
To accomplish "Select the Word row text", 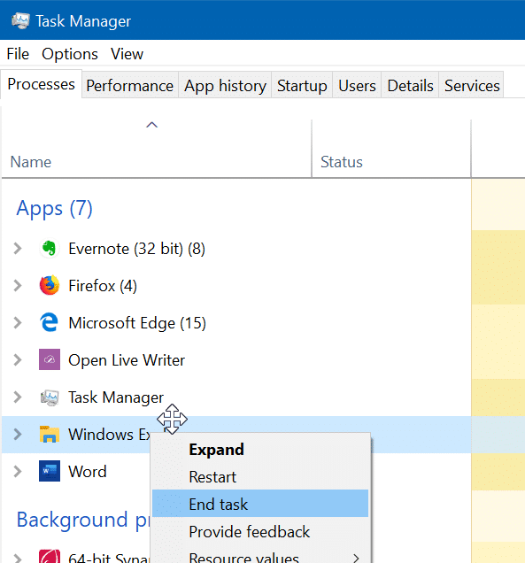I will click(x=88, y=472).
